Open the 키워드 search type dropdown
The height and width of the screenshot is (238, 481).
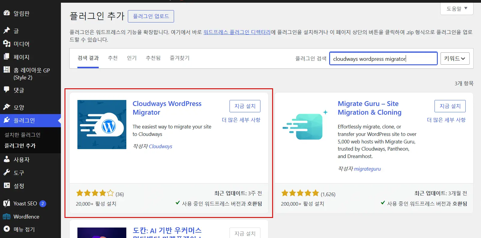pos(455,59)
